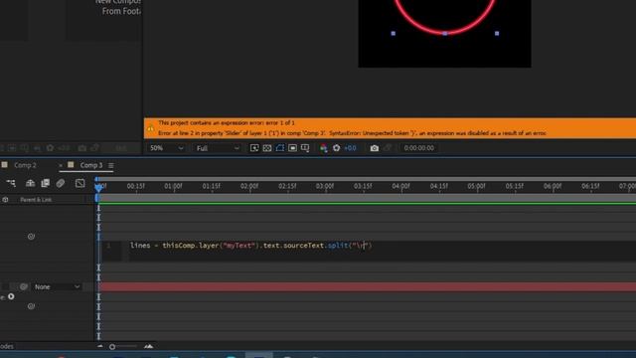Image resolution: width=636 pixels, height=358 pixels.
Task: Click the lower expression pick whip
Action: pos(31,306)
